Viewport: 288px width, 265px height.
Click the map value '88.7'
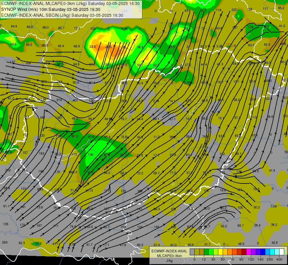[240, 226]
